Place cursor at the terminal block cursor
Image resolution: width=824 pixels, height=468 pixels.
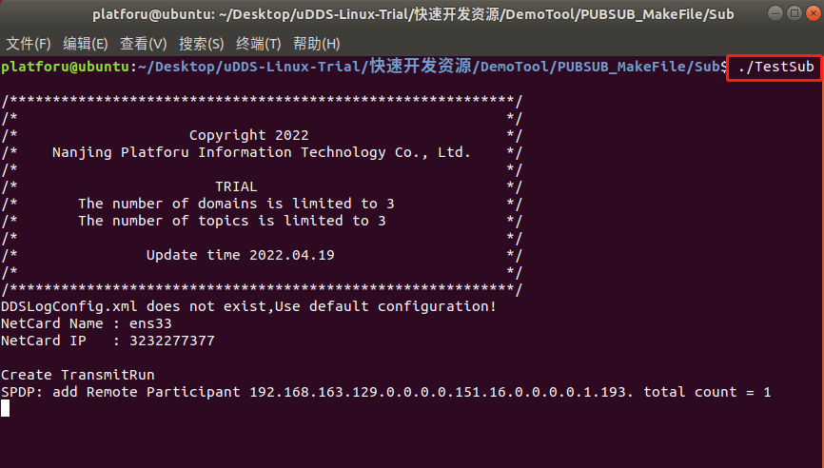click(6, 408)
